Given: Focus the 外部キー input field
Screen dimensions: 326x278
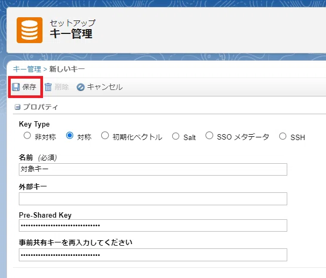Looking at the screenshot, I should [x=153, y=199].
